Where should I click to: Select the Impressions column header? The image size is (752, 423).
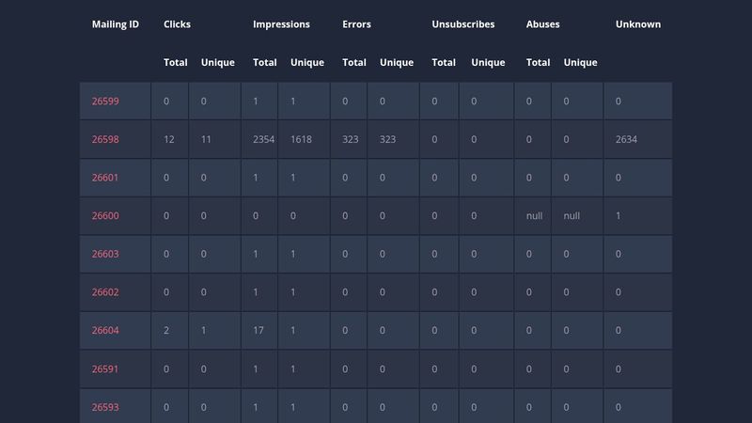281,24
